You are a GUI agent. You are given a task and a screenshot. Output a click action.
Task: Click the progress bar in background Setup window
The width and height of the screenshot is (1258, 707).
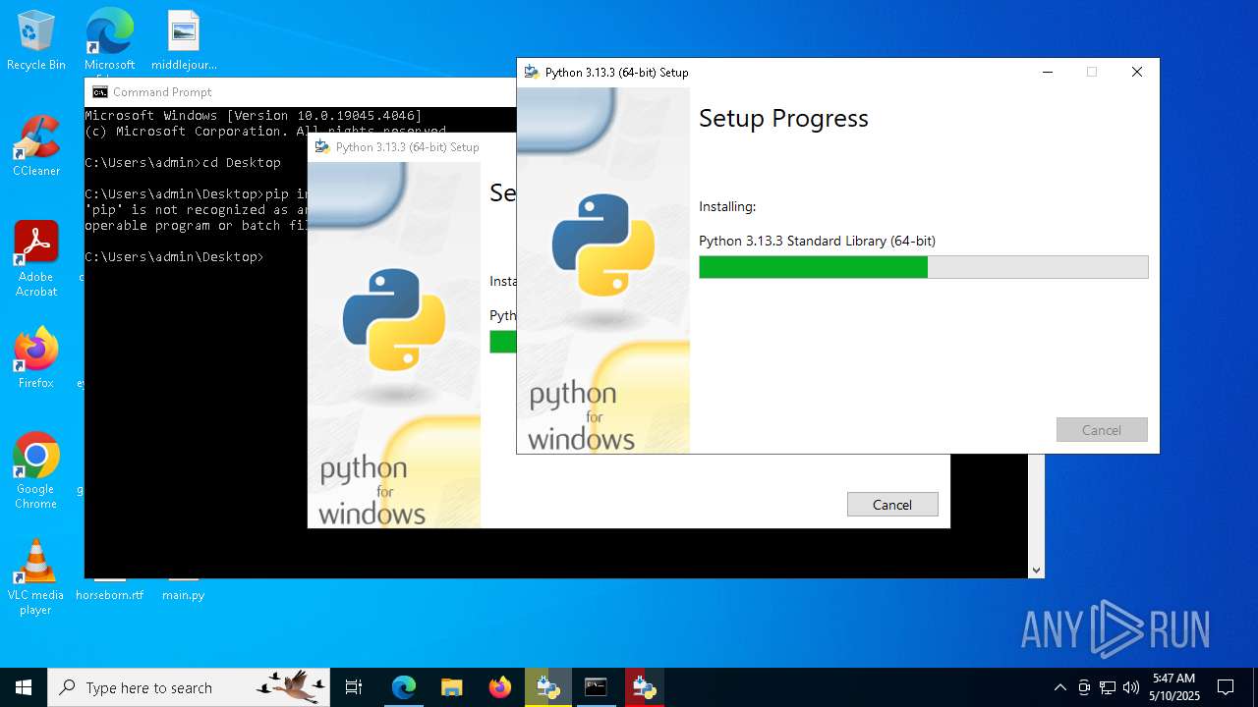(502, 342)
